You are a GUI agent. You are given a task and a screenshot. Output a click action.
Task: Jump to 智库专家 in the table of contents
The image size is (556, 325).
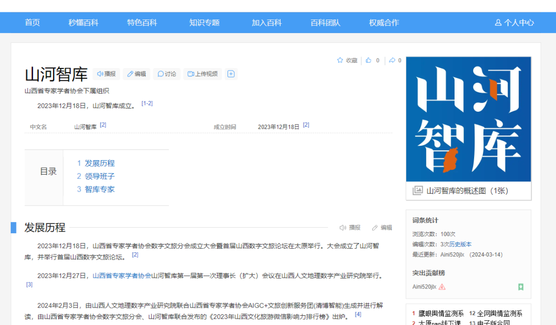[x=100, y=190]
